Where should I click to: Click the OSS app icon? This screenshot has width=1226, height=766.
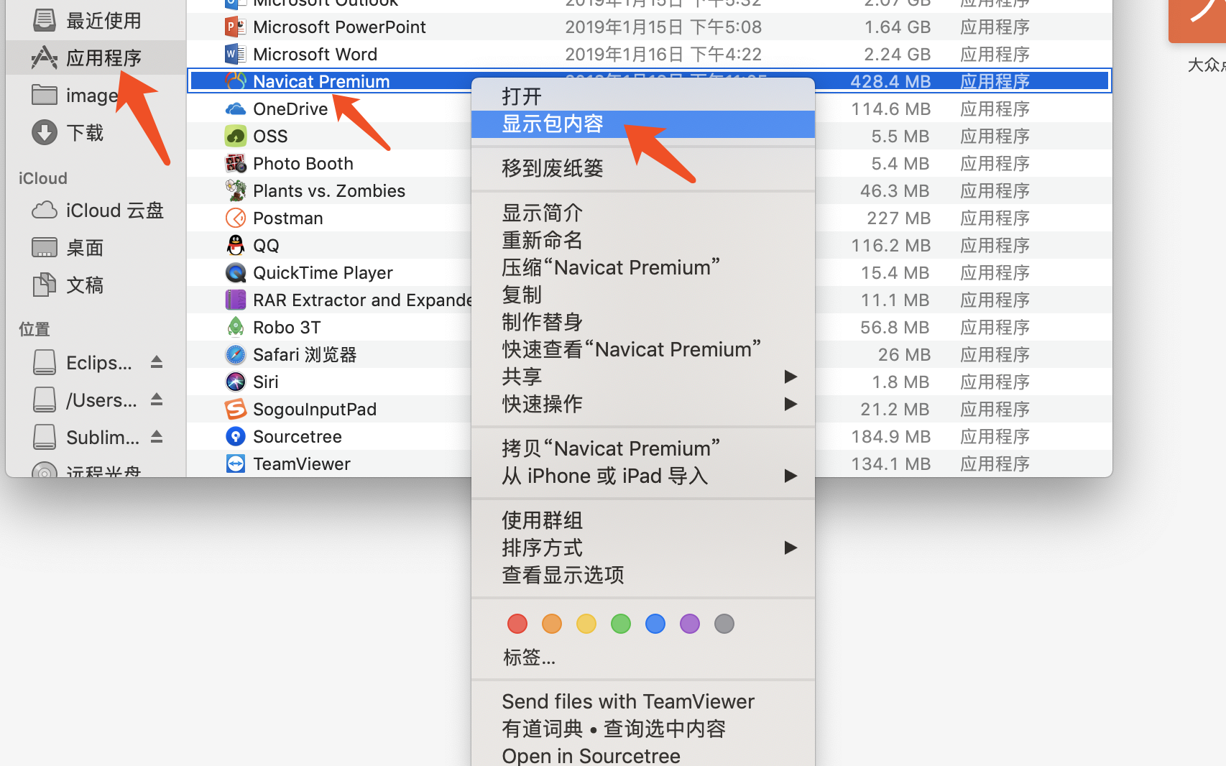[235, 137]
